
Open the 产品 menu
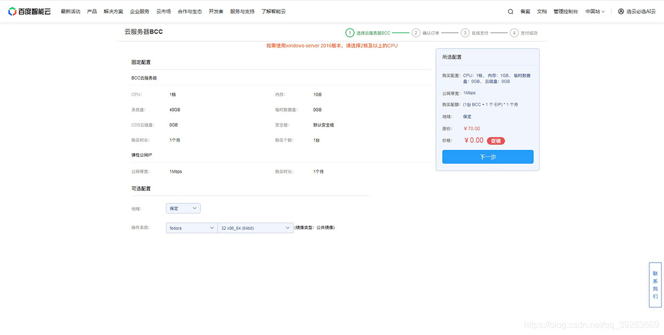point(92,11)
